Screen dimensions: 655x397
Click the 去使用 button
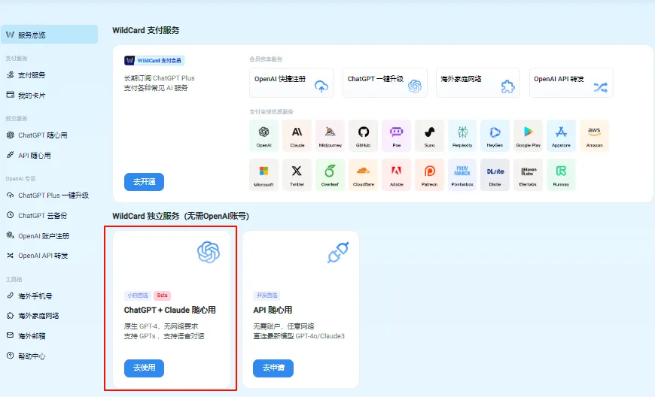pyautogui.click(x=144, y=368)
